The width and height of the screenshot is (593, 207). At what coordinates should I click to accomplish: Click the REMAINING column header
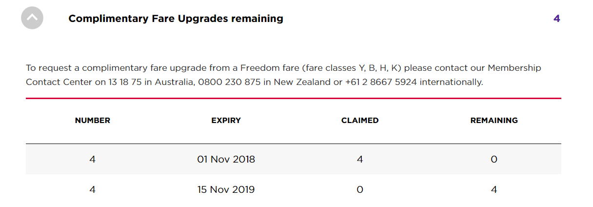[x=494, y=120]
